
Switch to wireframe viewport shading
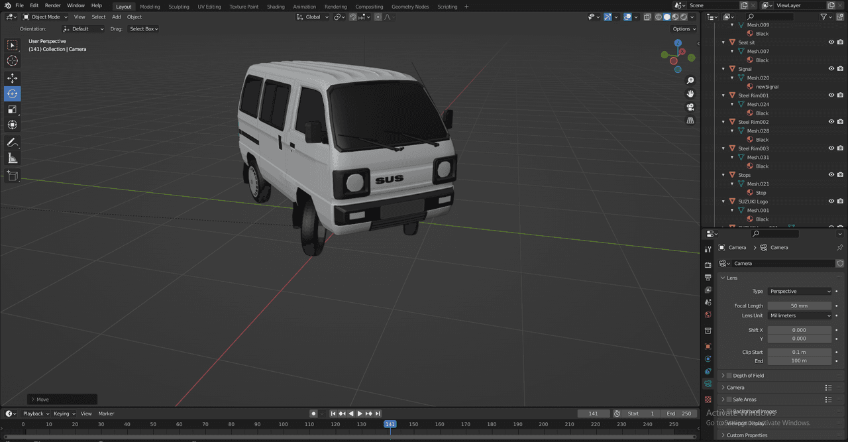tap(659, 17)
